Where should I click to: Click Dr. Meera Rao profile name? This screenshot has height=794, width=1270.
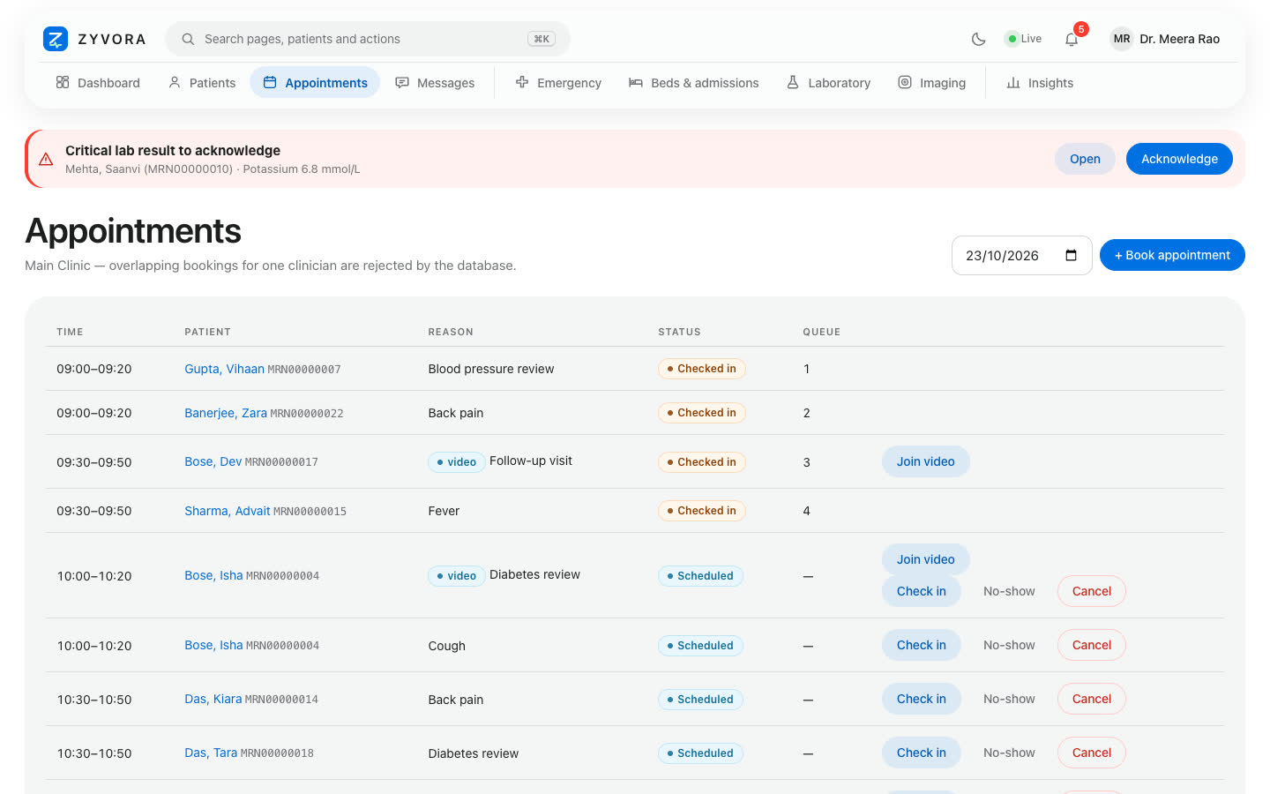[x=1179, y=39]
